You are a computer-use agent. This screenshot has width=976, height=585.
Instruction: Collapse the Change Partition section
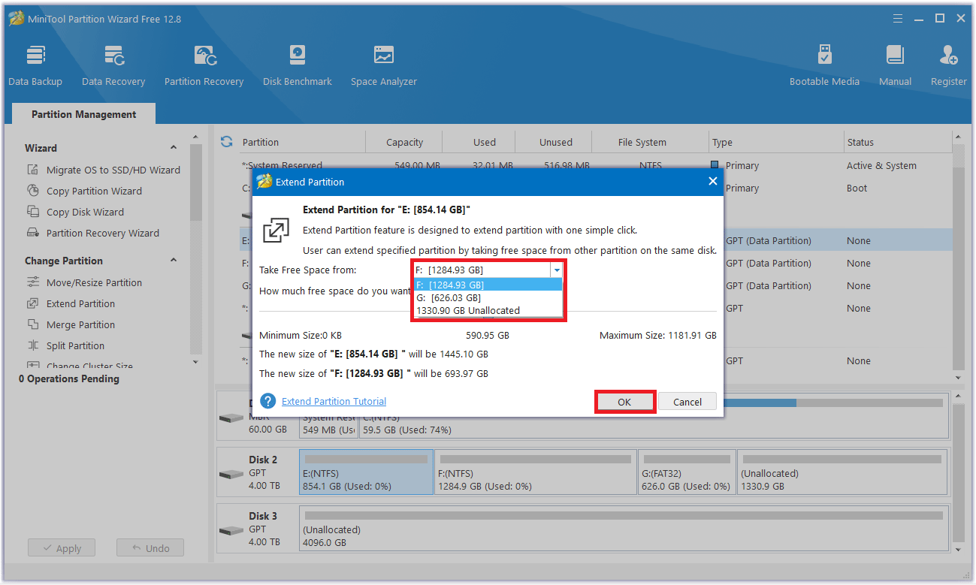[174, 261]
